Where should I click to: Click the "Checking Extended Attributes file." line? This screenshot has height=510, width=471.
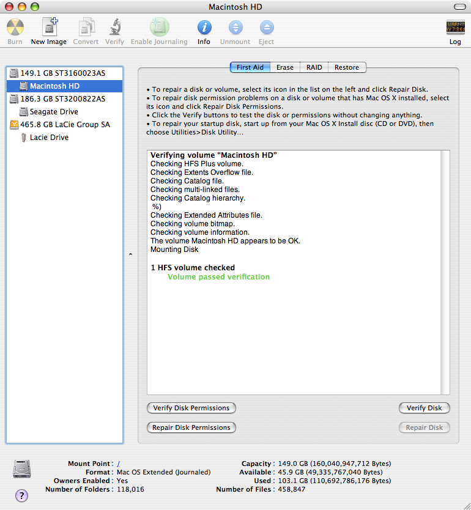(206, 215)
